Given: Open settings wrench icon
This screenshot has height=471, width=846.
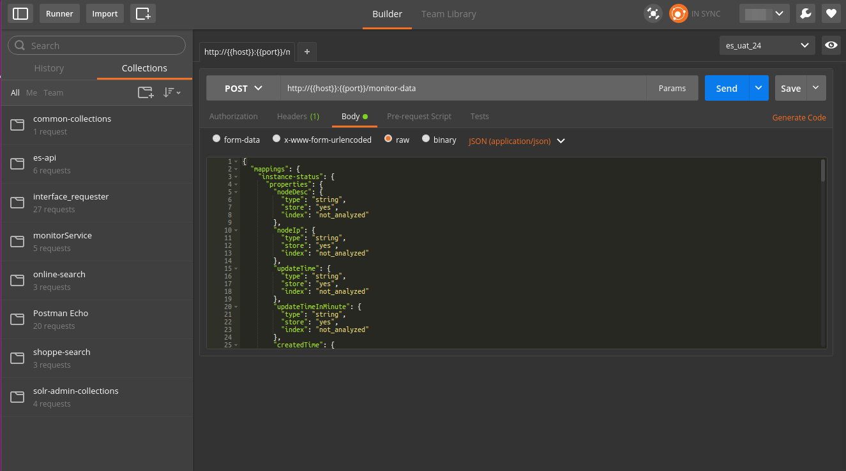Looking at the screenshot, I should [806, 13].
